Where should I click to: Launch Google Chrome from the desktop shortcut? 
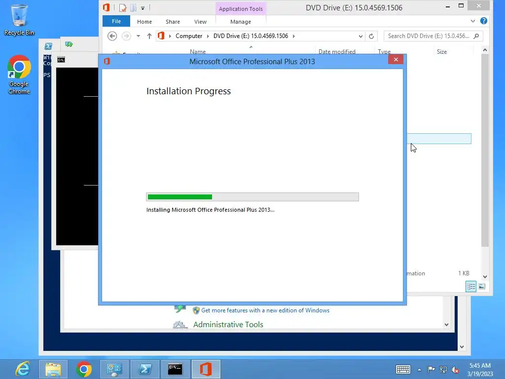pos(19,75)
